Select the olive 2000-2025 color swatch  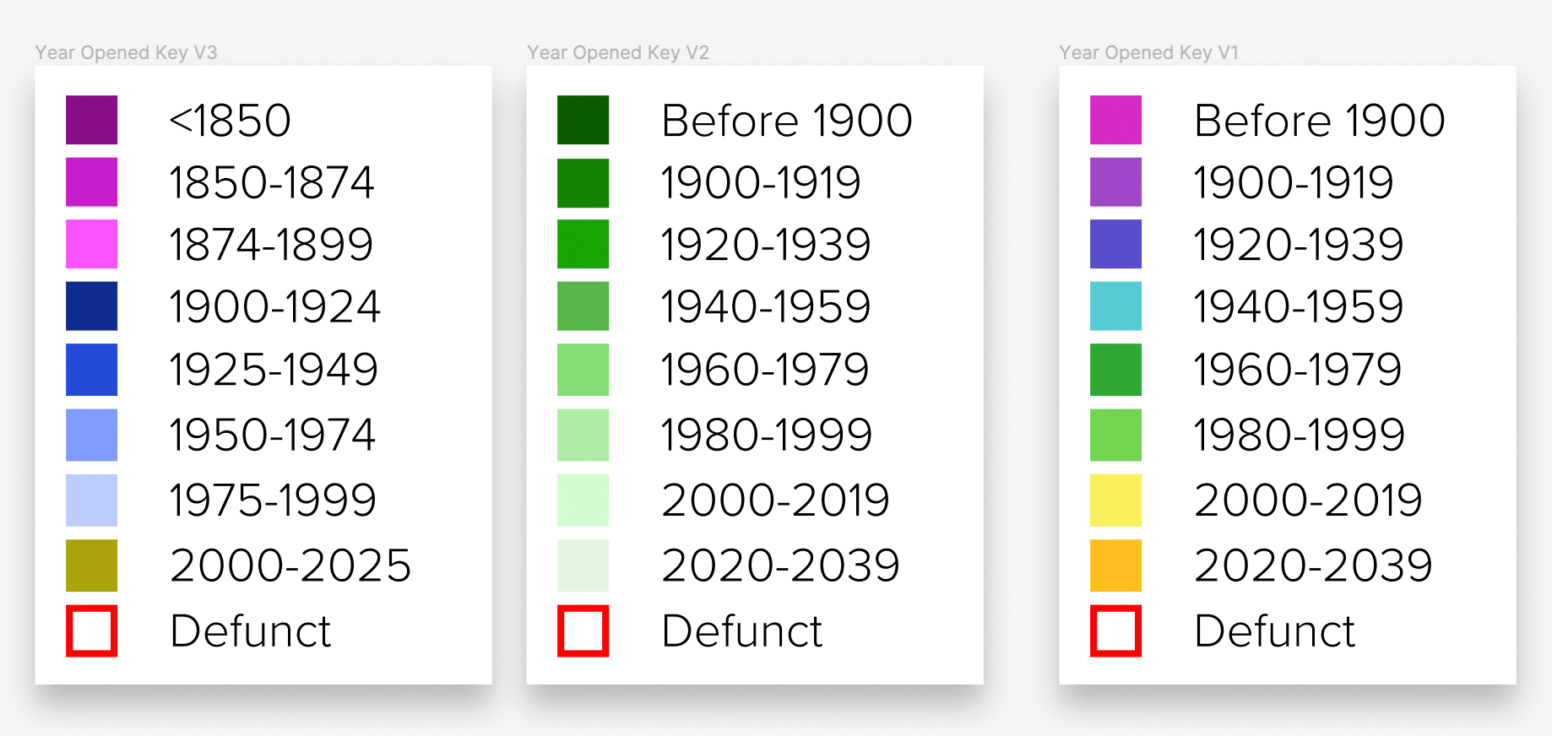point(91,566)
